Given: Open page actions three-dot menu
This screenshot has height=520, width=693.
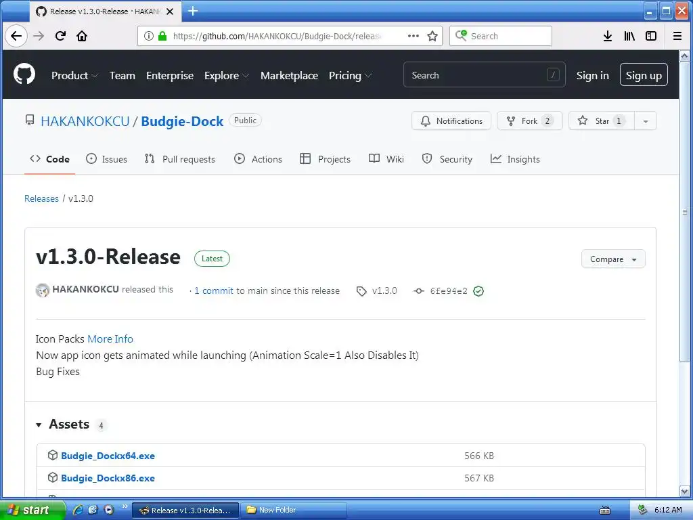Looking at the screenshot, I should [x=413, y=36].
